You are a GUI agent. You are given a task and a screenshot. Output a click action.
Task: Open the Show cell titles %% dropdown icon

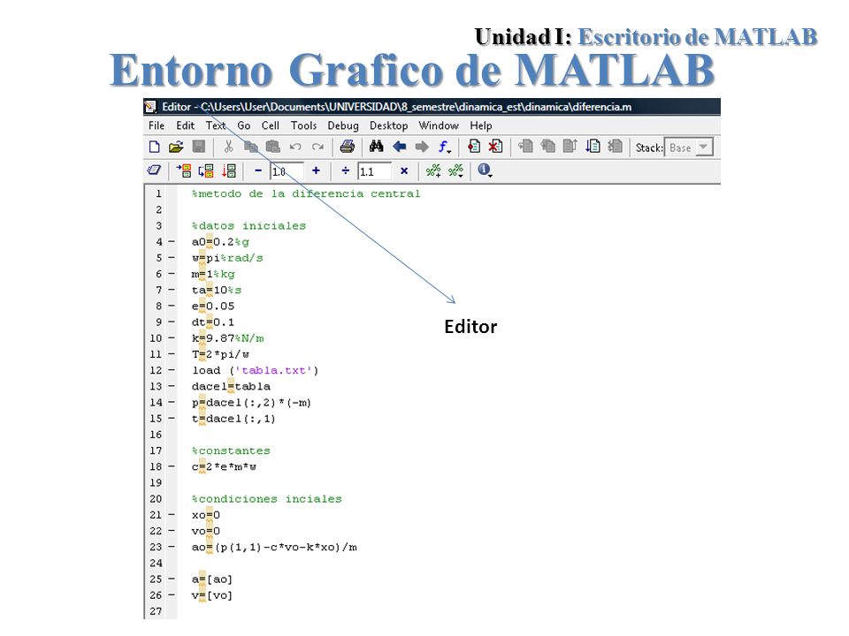pyautogui.click(x=456, y=170)
